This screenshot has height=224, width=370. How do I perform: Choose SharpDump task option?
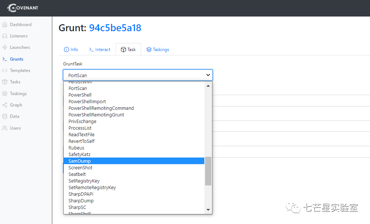click(134, 201)
